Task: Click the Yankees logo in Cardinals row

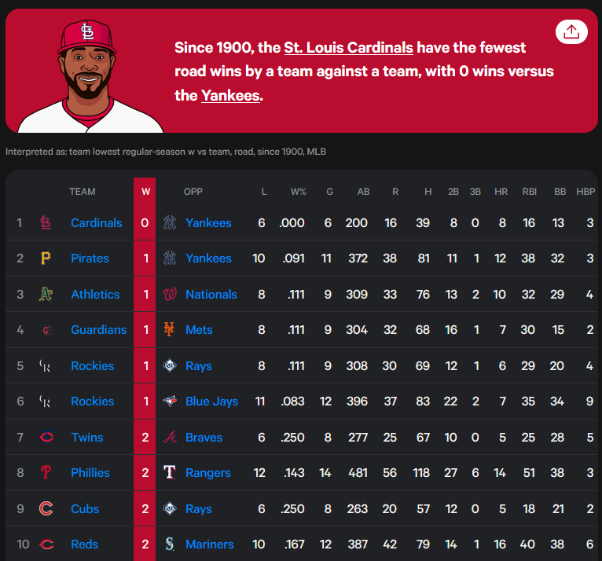Action: click(169, 222)
